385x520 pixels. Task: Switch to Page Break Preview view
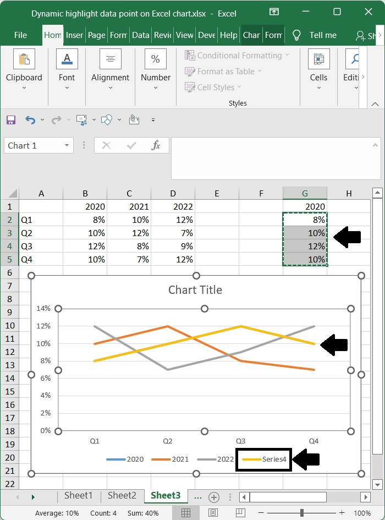tap(240, 513)
